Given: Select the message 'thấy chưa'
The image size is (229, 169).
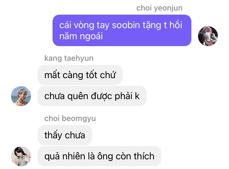Looking at the screenshot, I should (65, 135).
